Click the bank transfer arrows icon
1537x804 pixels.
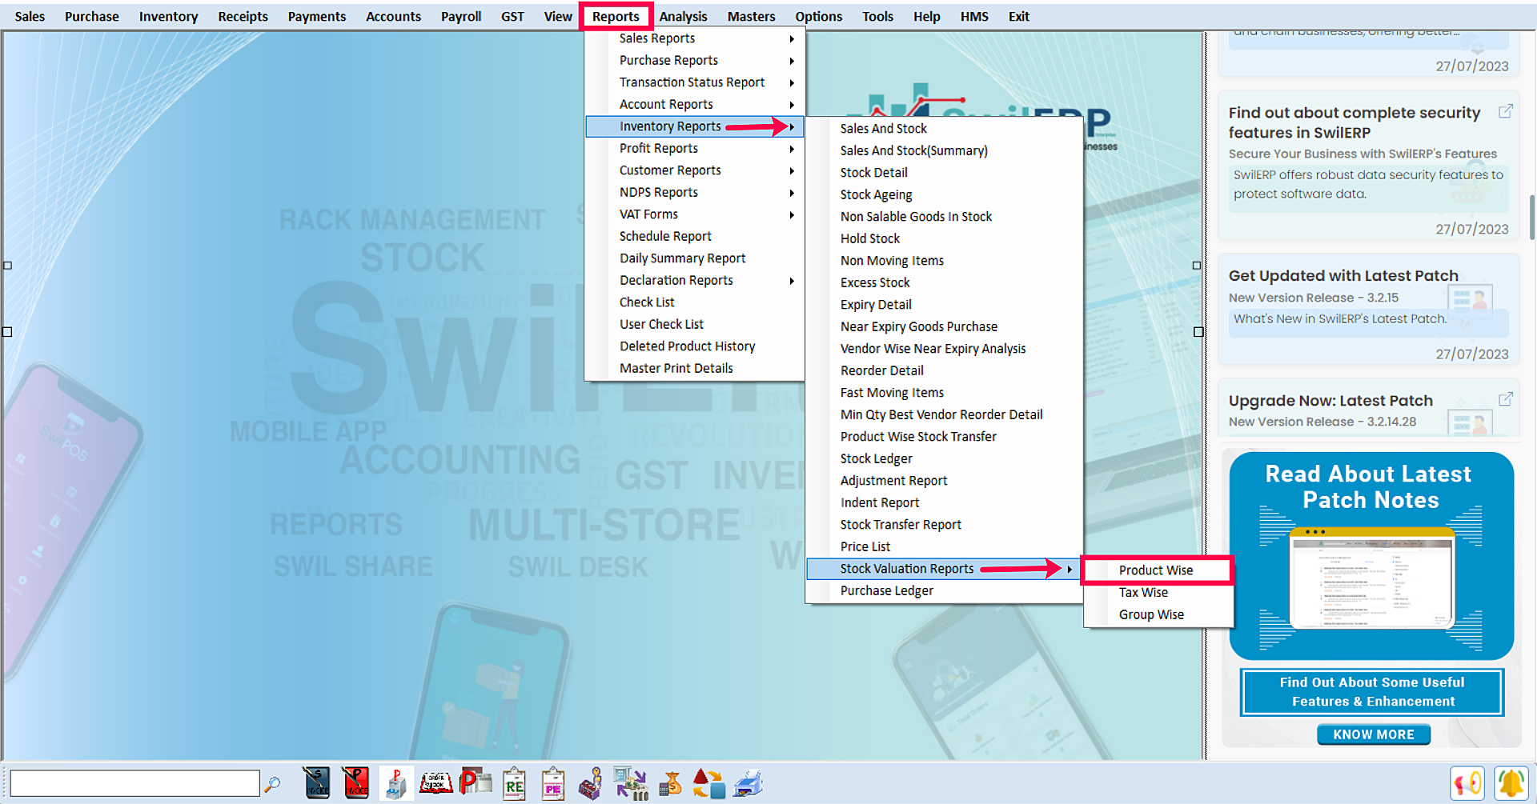coord(631,783)
